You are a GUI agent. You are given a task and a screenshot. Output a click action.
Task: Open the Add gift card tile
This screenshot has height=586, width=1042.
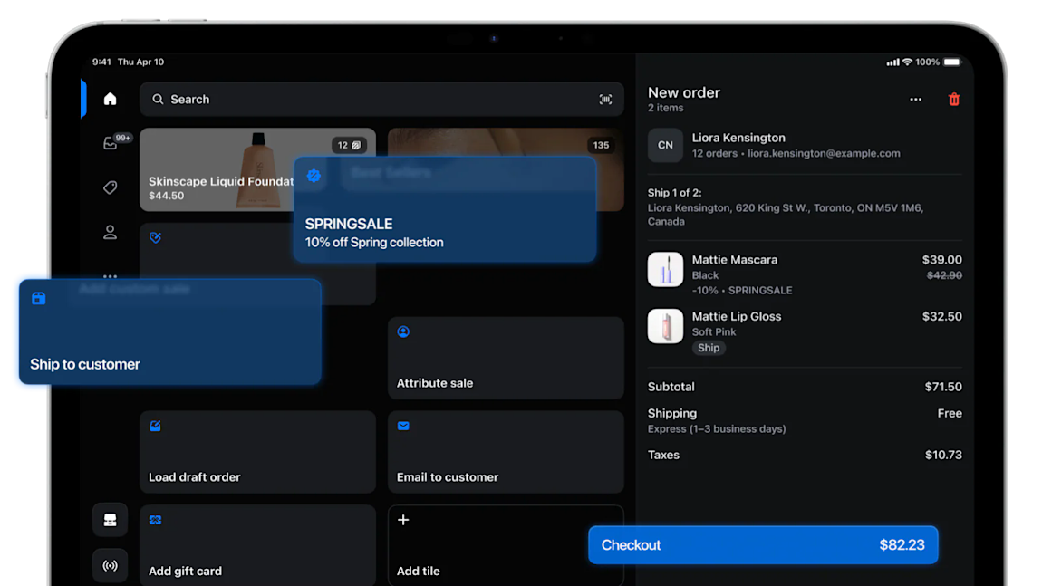coord(258,545)
